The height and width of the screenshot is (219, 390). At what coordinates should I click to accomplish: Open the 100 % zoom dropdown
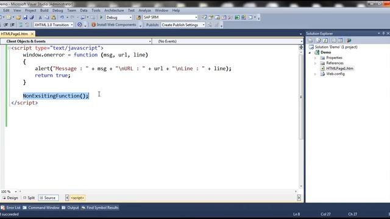pos(16,192)
